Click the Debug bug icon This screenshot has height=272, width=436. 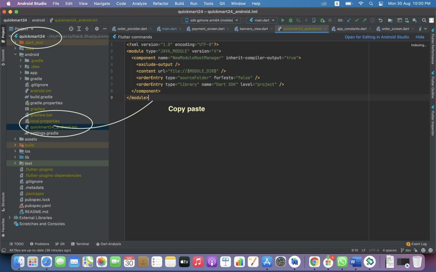(x=290, y=20)
